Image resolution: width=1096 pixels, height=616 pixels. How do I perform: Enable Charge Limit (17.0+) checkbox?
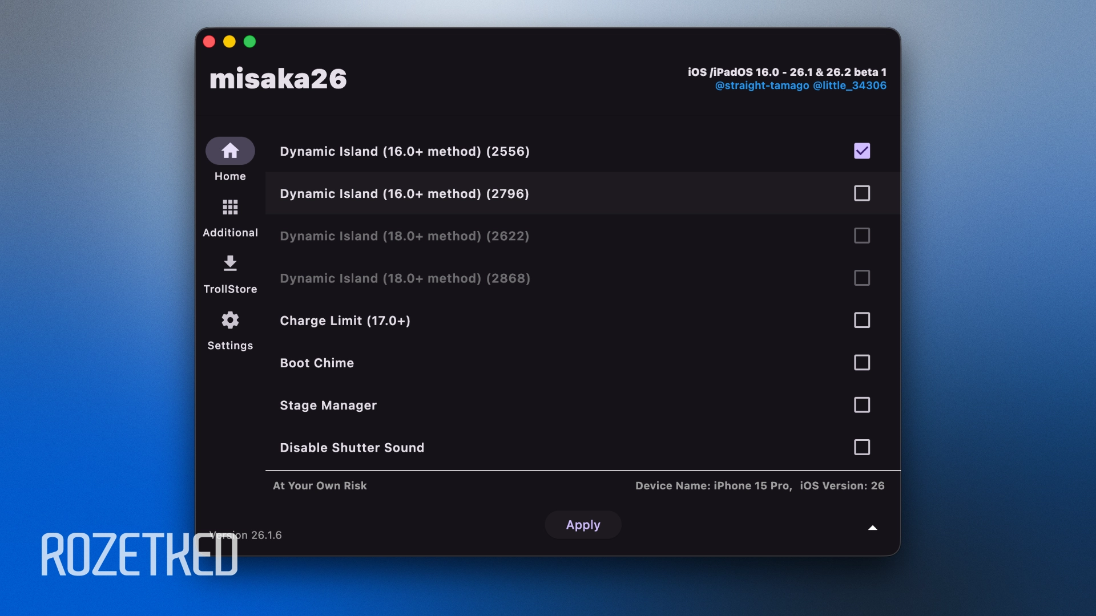[861, 321]
